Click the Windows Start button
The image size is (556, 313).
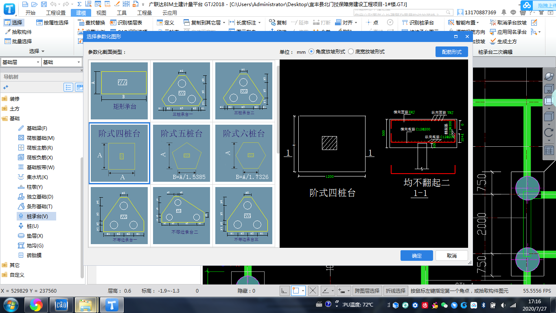coord(11,304)
